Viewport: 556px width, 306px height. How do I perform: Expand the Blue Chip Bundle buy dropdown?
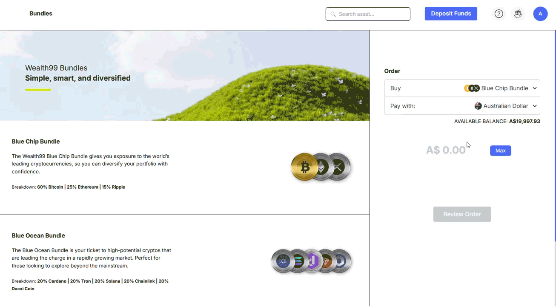tap(535, 88)
